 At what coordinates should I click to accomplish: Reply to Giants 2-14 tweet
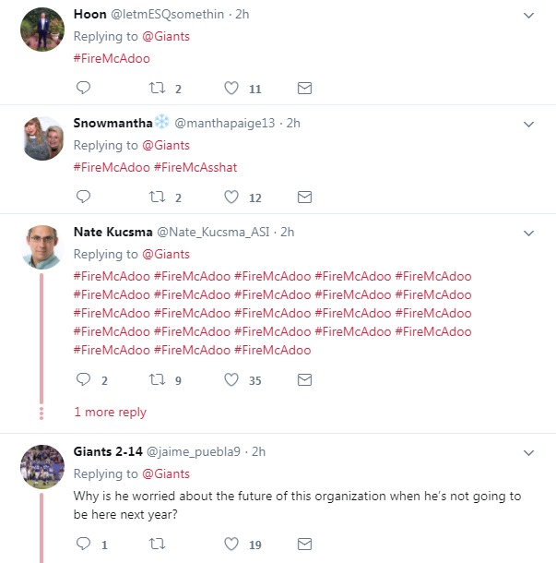tap(83, 544)
